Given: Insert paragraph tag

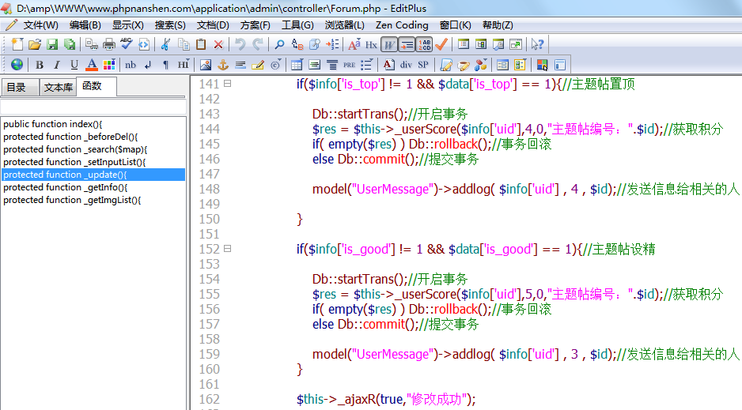Looking at the screenshot, I should point(165,65).
